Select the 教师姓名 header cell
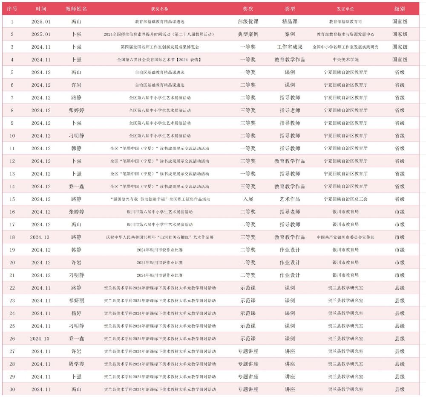 pyautogui.click(x=77, y=9)
